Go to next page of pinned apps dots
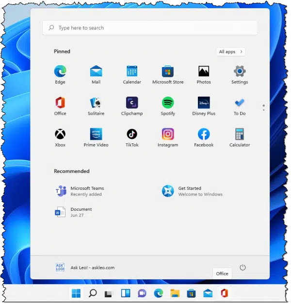Image resolution: width=291 pixels, height=304 pixels. (263, 110)
